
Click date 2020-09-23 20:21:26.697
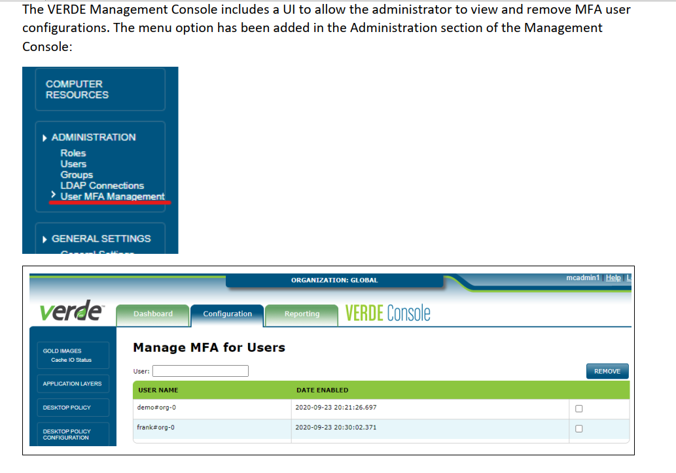(x=336, y=408)
